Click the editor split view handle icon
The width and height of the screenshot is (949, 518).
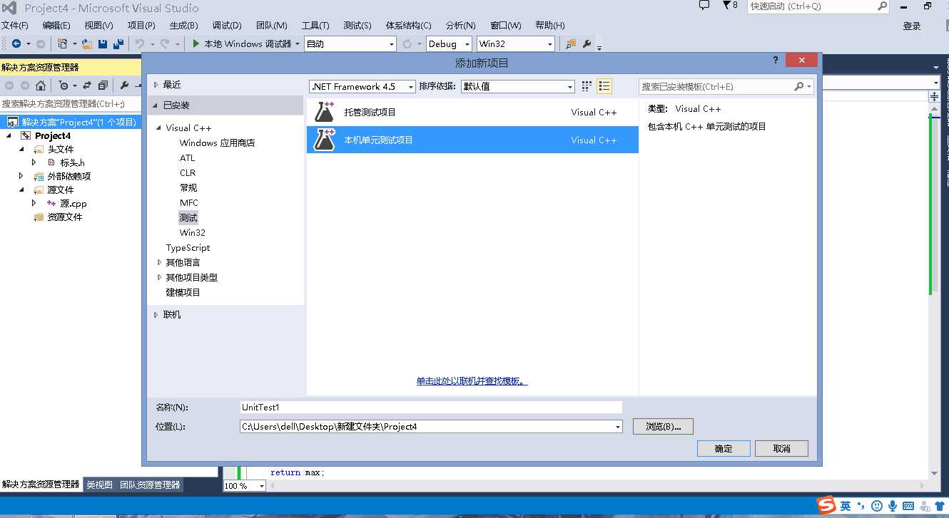pyautogui.click(x=935, y=96)
